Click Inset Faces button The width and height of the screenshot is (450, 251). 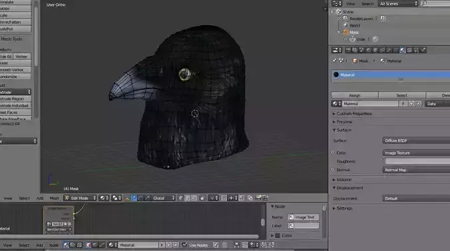point(15,113)
